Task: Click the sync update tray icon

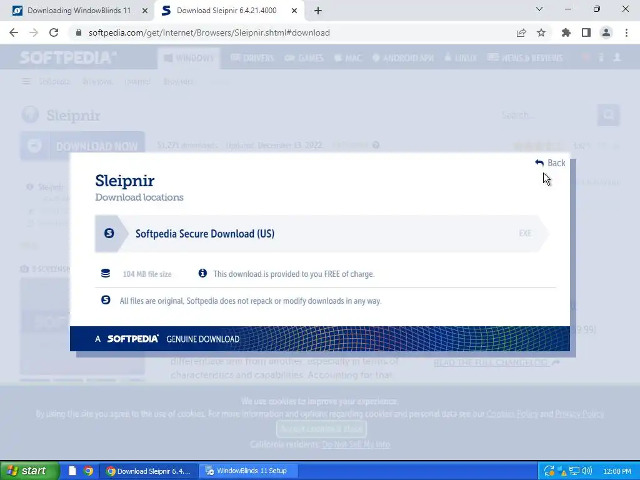Action: tap(549, 471)
